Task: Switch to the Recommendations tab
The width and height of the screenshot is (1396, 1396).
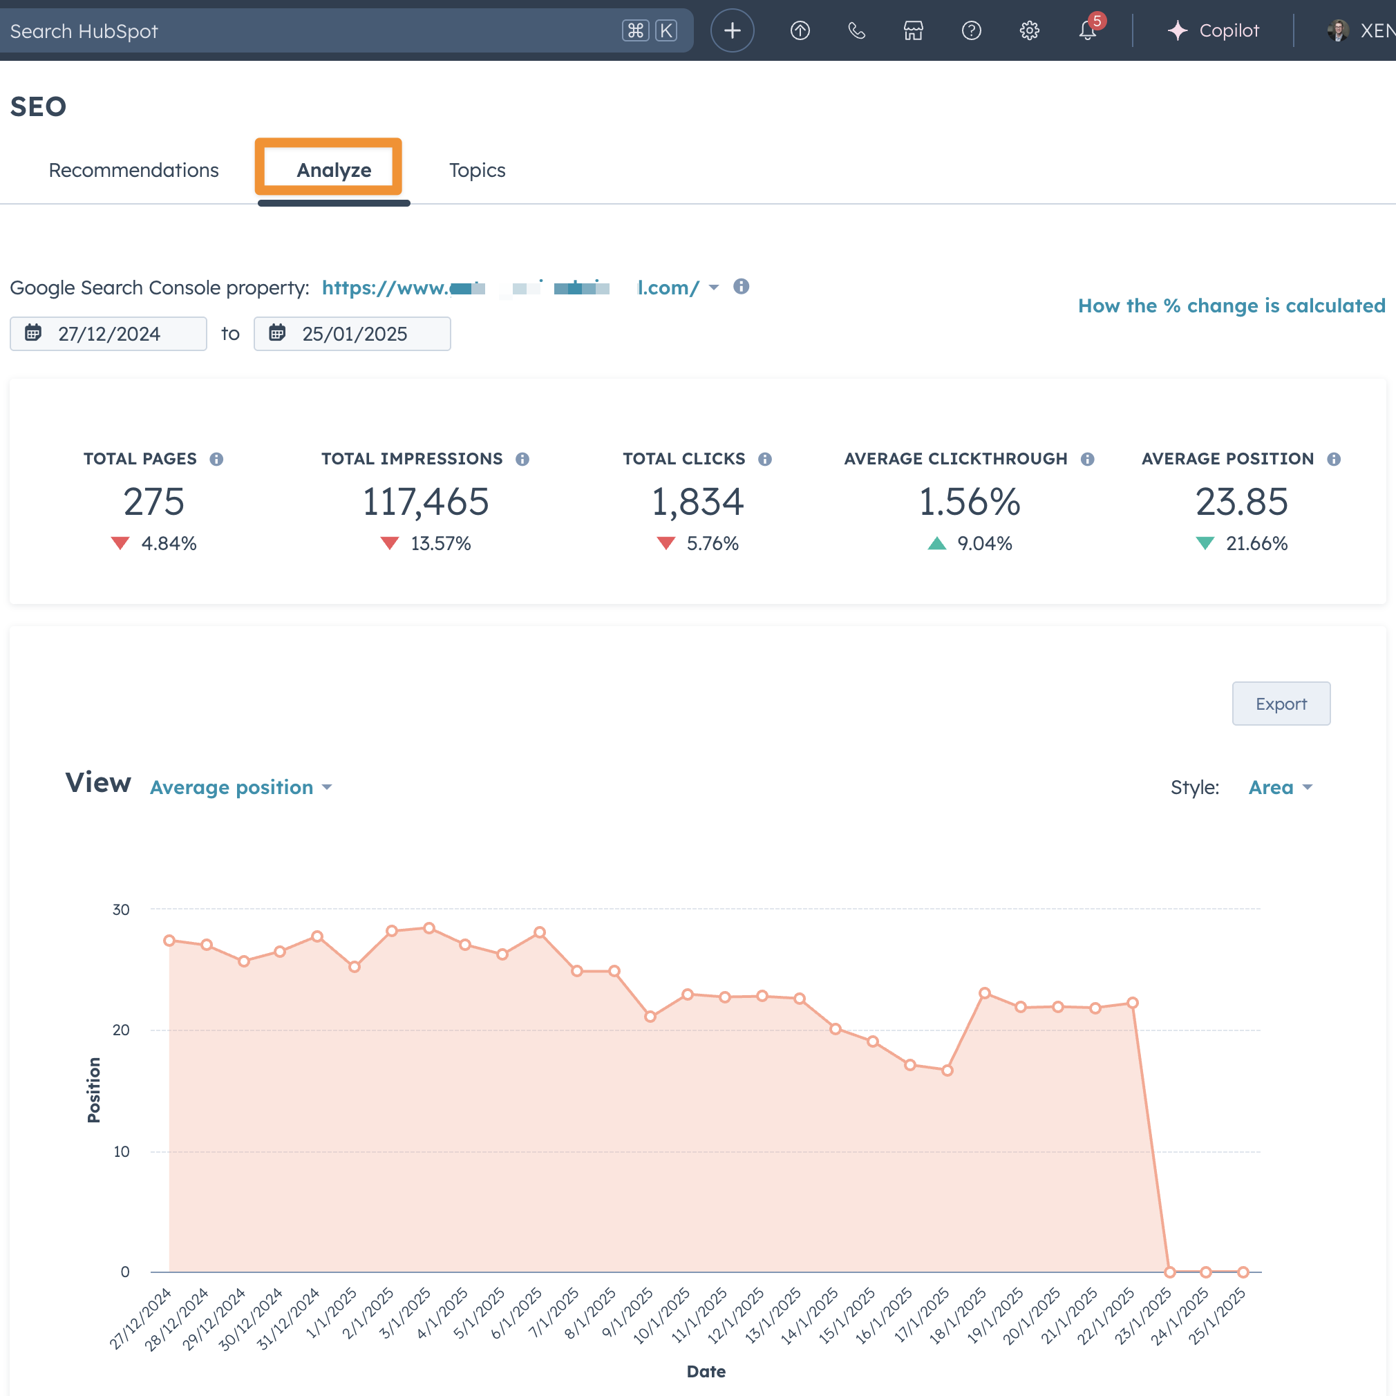Action: coord(133,170)
